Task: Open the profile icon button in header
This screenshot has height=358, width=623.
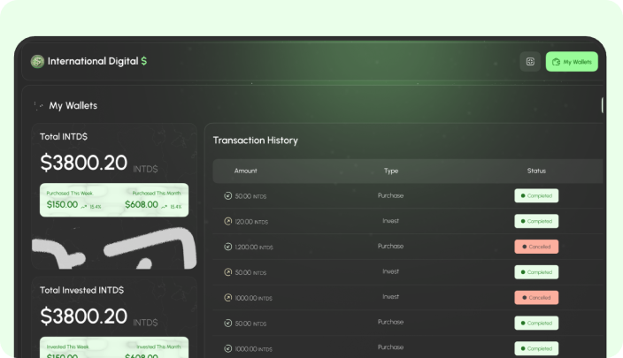Action: click(x=530, y=62)
